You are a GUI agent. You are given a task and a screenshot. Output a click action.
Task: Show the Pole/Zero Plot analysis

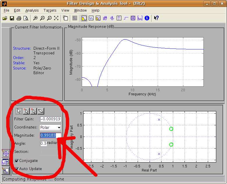[133, 18]
